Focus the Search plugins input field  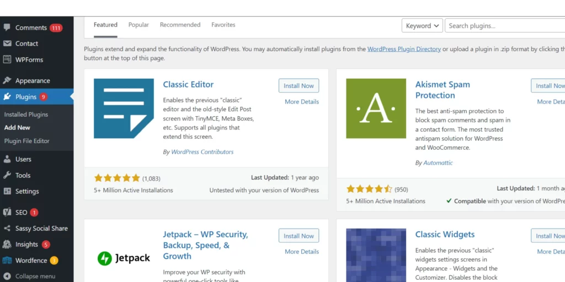[505, 25]
